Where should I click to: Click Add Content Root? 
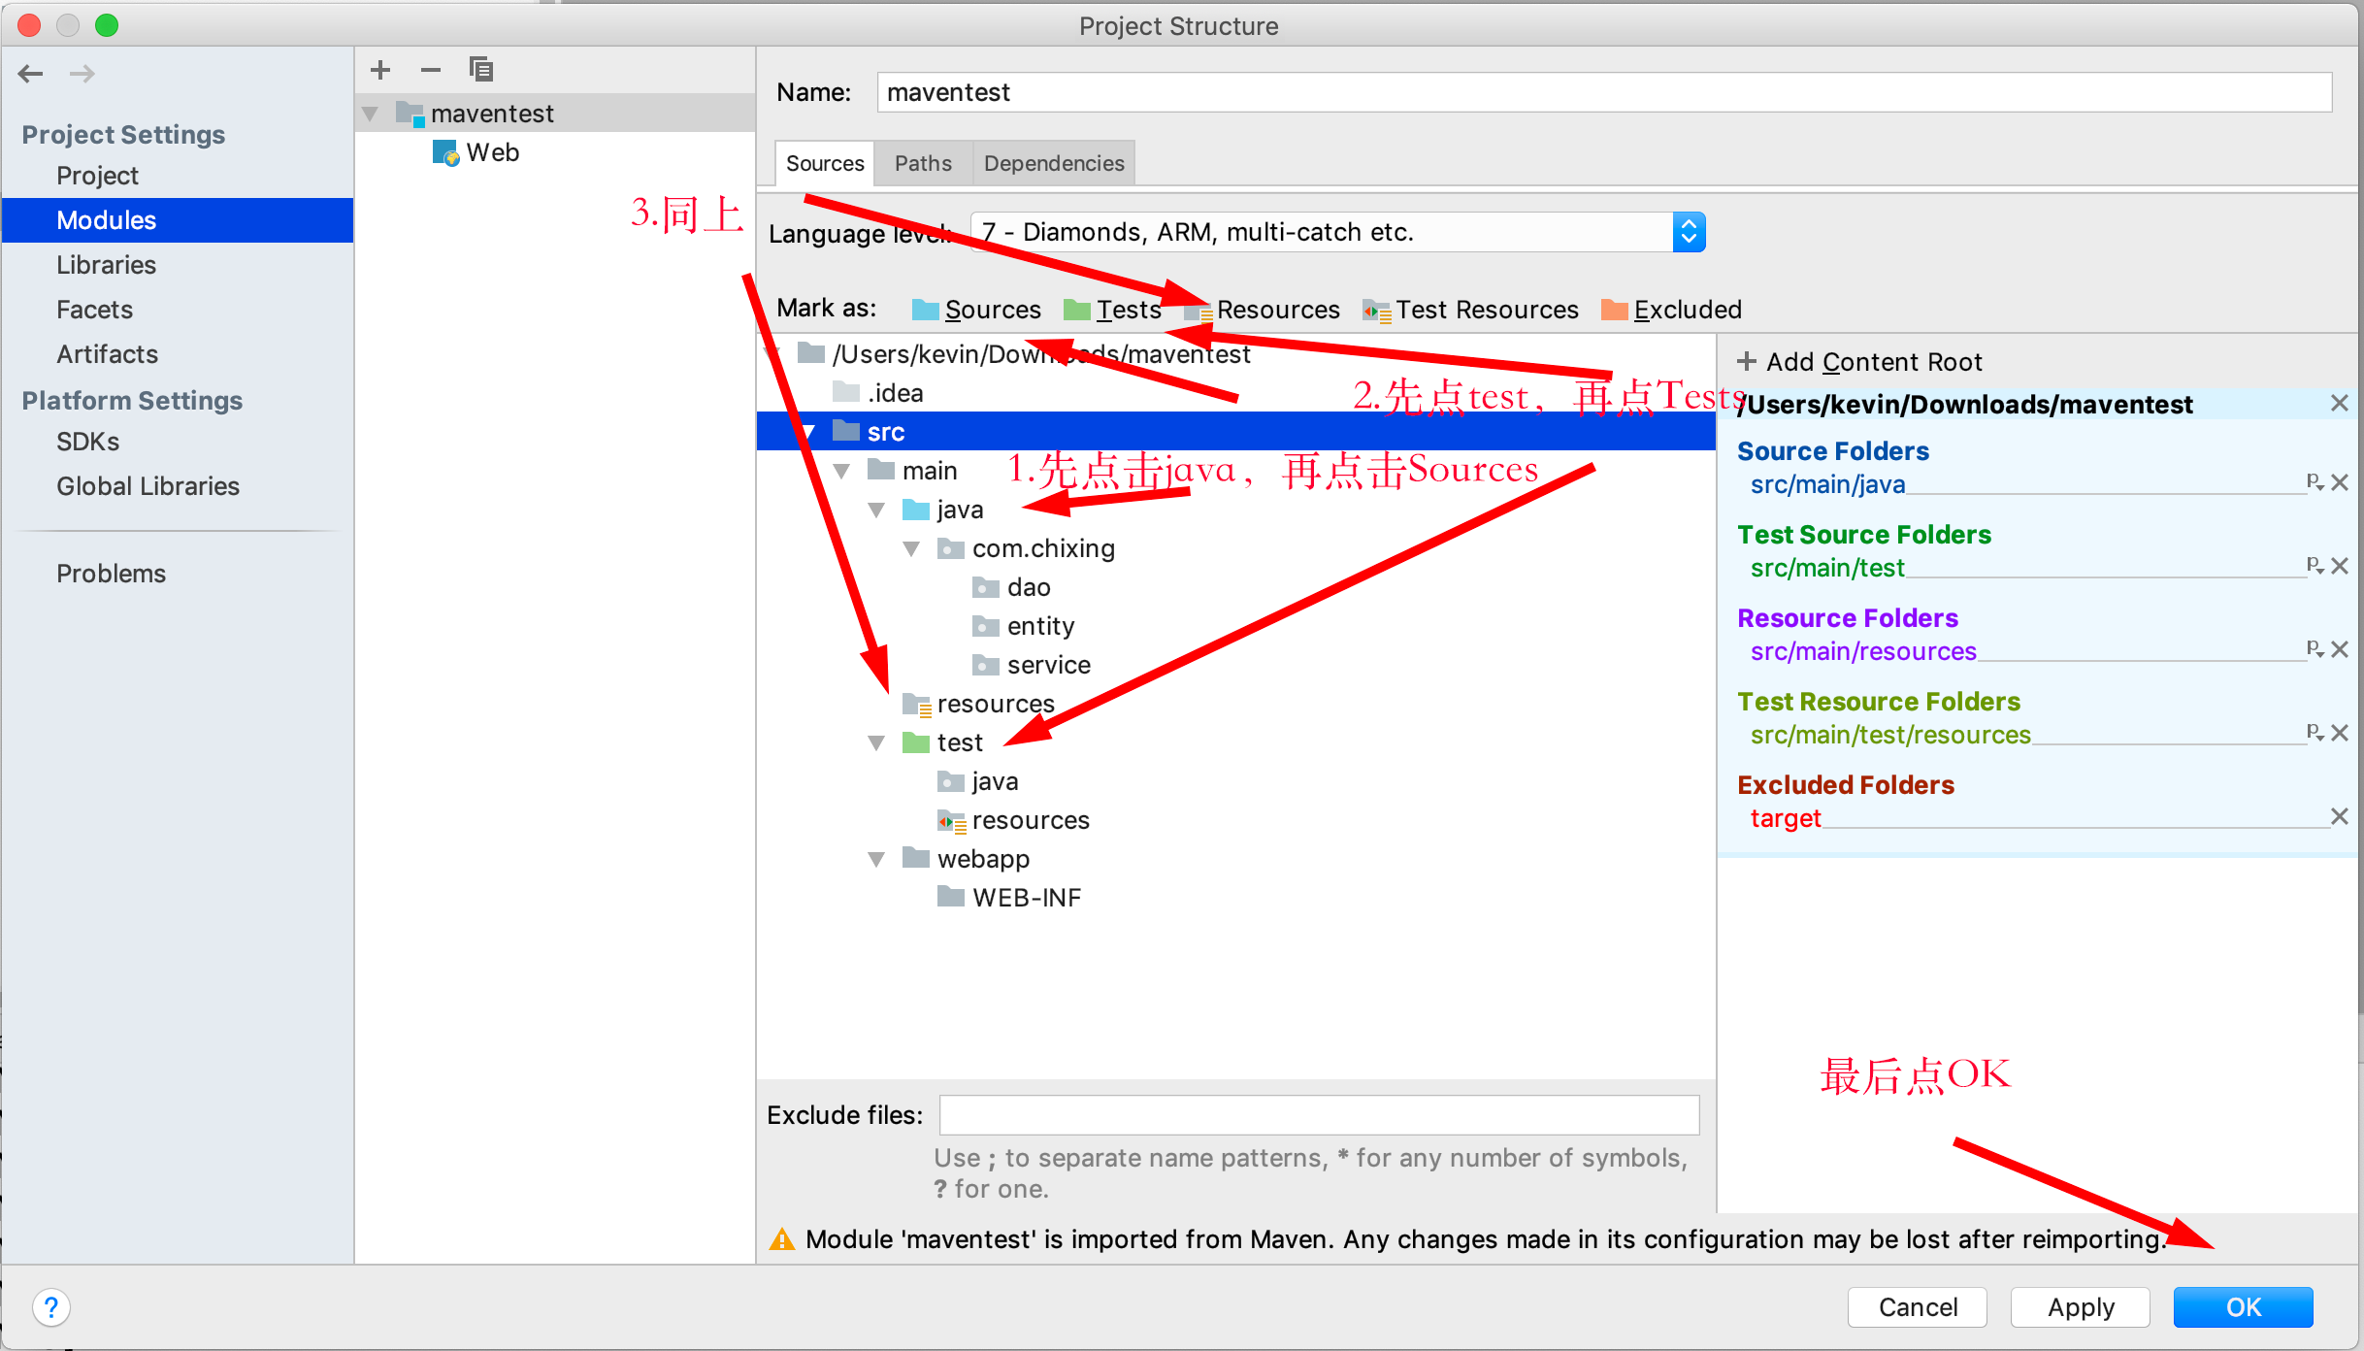tap(1858, 362)
